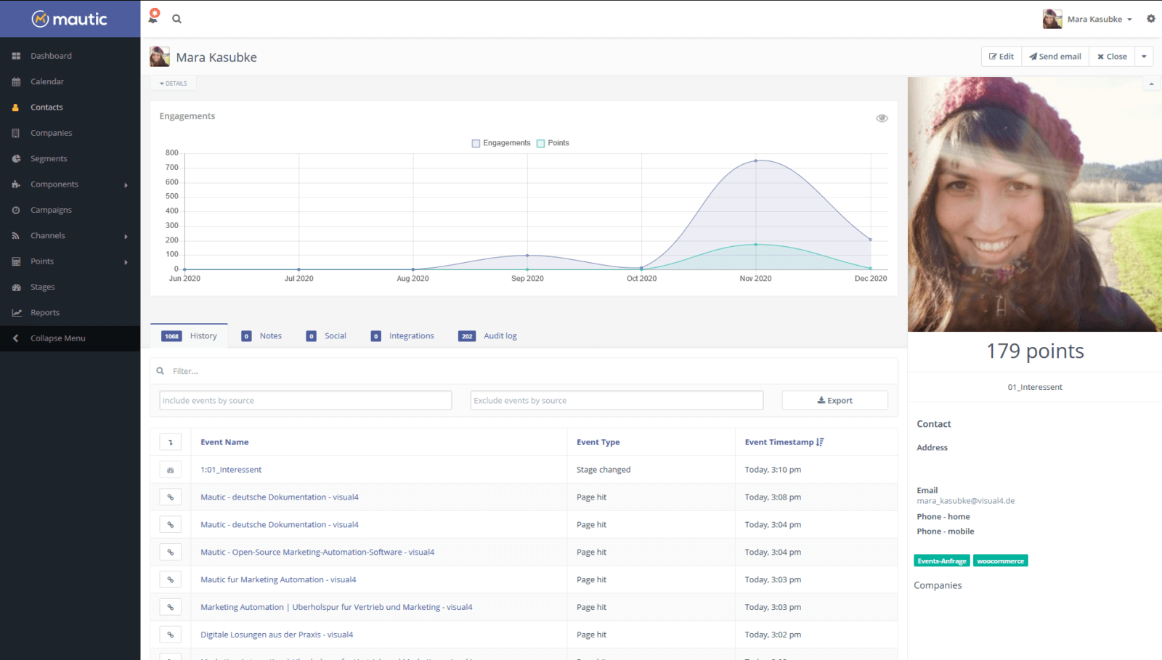Image resolution: width=1162 pixels, height=660 pixels.
Task: Open Digitale Losungen aus der Praxis link
Action: pos(277,635)
